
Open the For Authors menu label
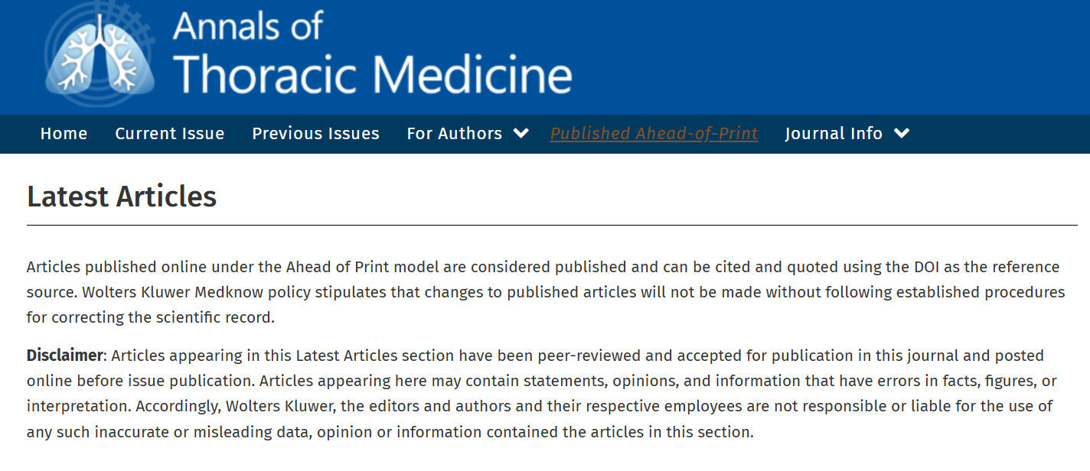pyautogui.click(x=454, y=134)
